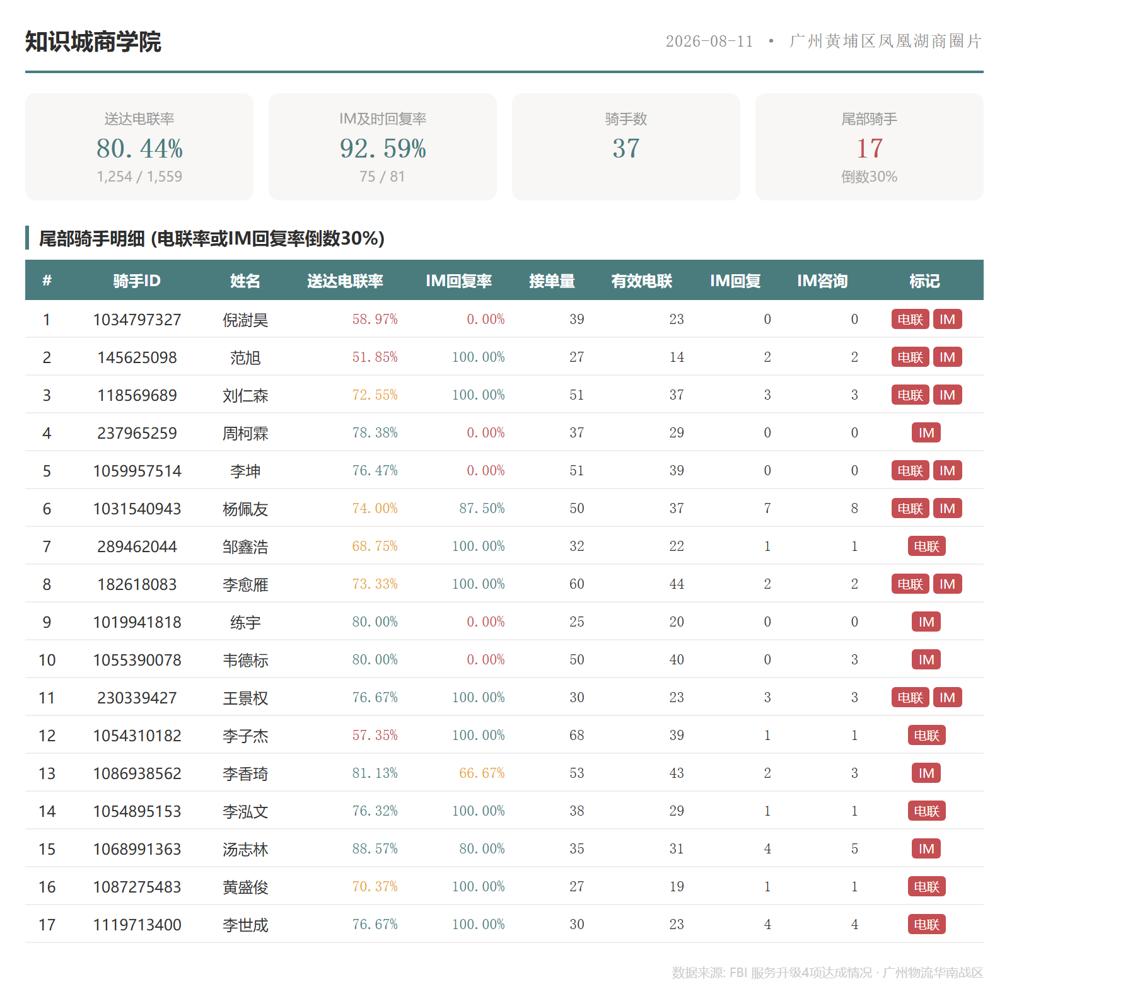The width and height of the screenshot is (1135, 1006).
Task: Click rider name 李坤
Action: (245, 471)
